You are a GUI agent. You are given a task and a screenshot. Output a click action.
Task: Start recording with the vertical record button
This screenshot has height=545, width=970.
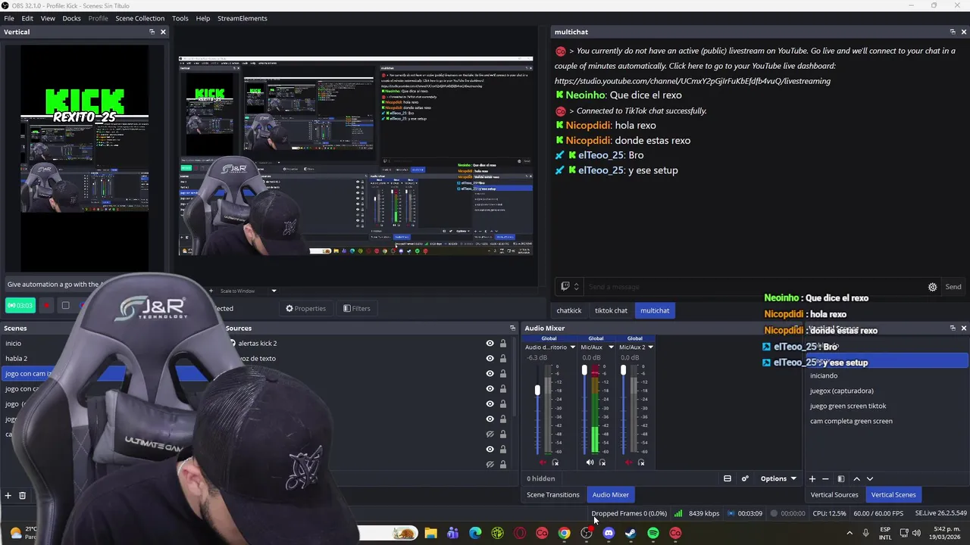[x=45, y=306]
